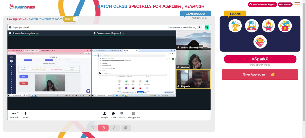
Task: Click '3 people in call' text
Action: [21, 27]
